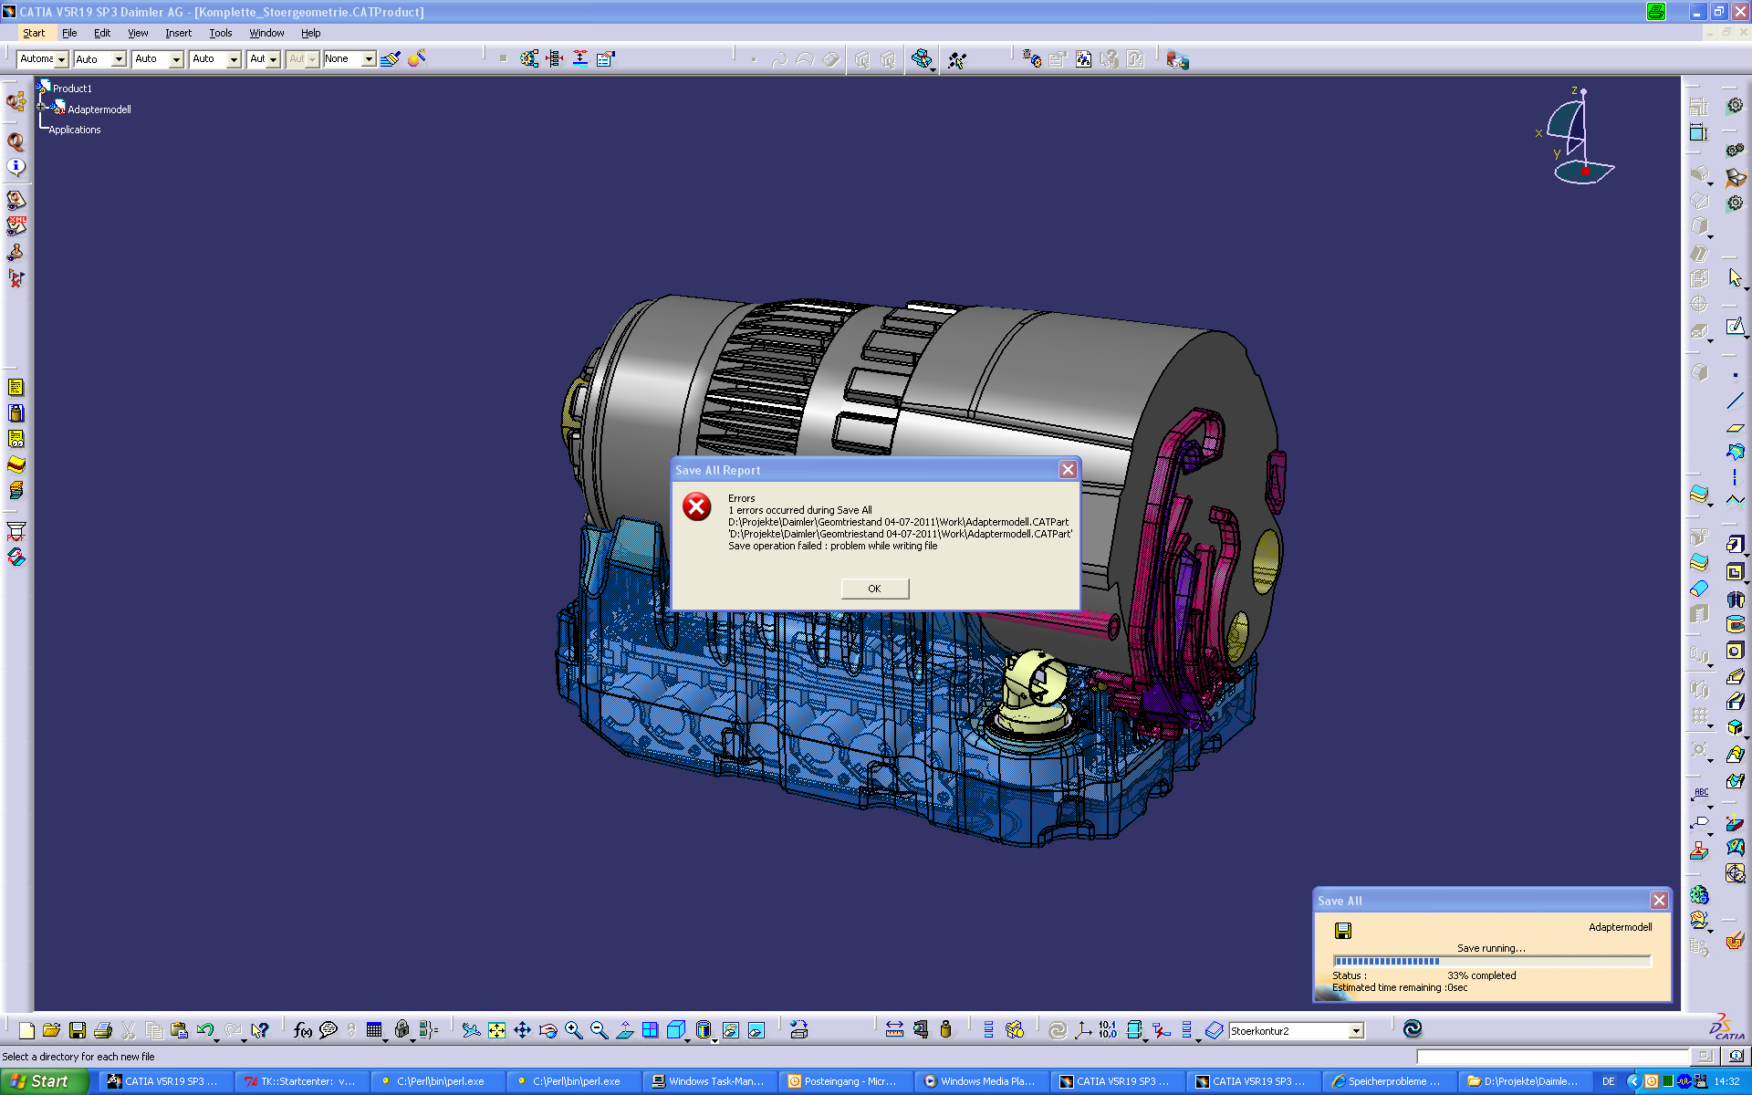Open the Help menu
This screenshot has height=1095, width=1752.
click(x=311, y=33)
